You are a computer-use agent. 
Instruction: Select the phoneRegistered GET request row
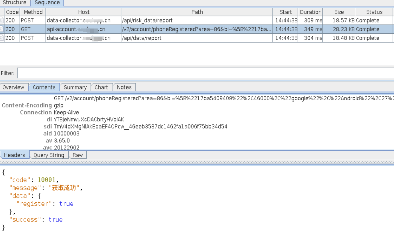pyautogui.click(x=197, y=29)
